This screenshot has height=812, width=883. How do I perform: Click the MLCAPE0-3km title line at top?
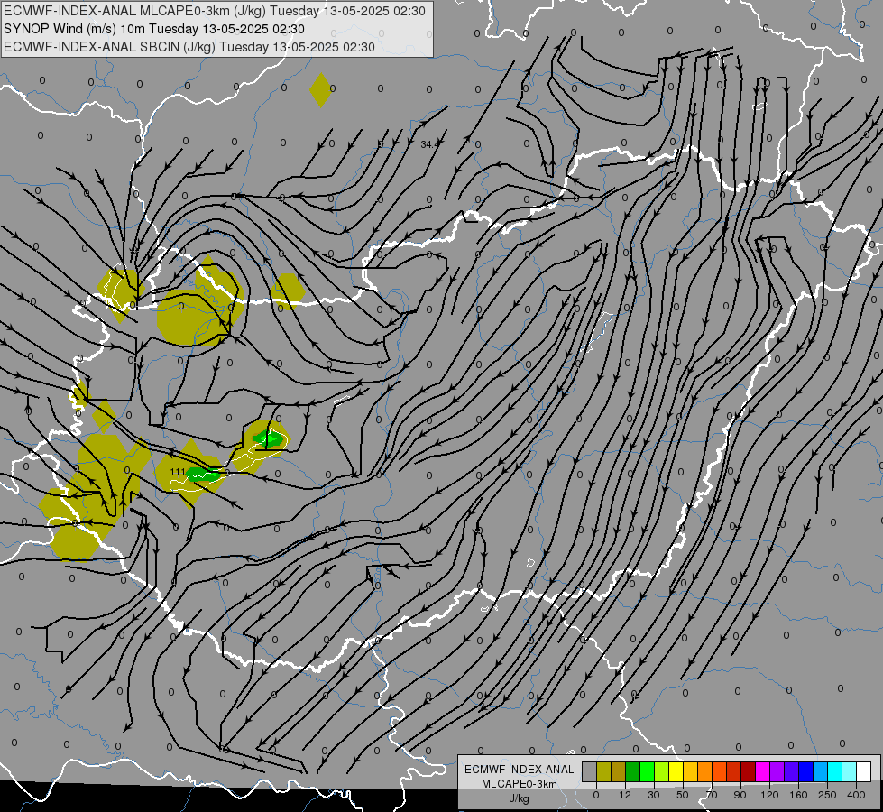pyautogui.click(x=215, y=11)
